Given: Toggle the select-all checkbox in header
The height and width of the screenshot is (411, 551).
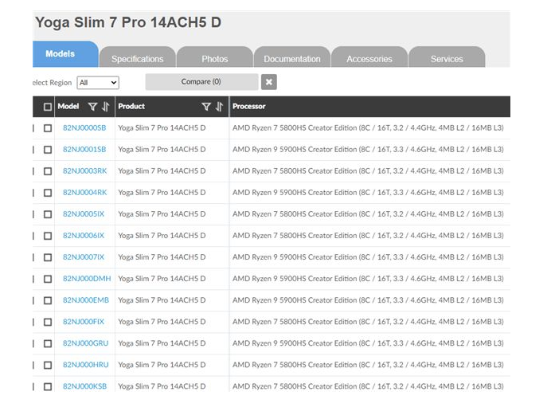Looking at the screenshot, I should pos(48,107).
